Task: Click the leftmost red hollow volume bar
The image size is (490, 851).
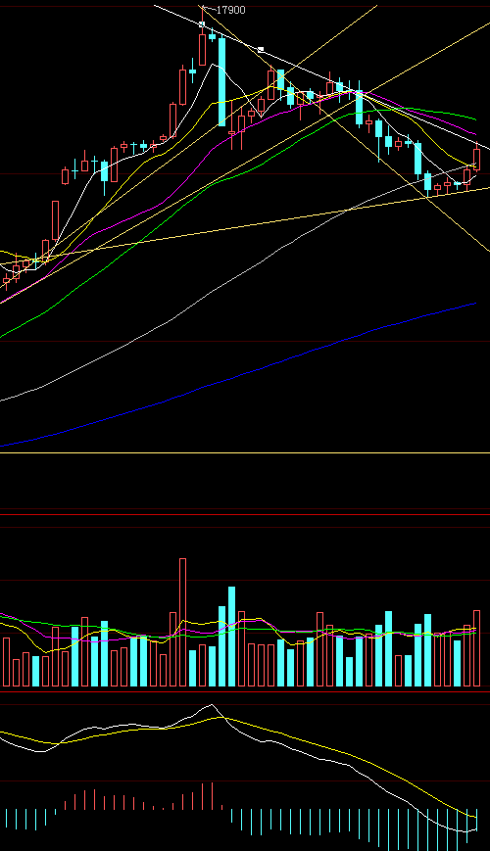Action: point(7,662)
